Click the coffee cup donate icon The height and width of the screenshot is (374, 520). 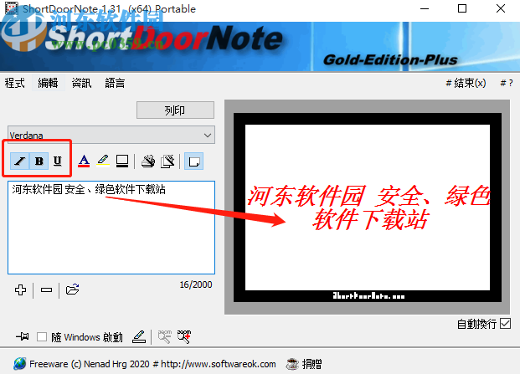point(293,364)
